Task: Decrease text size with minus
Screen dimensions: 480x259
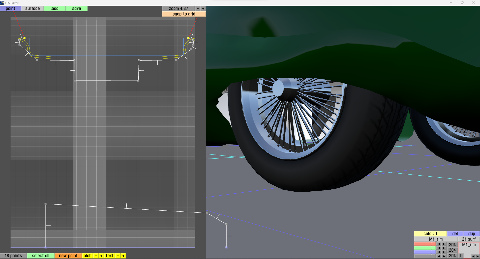Action: pos(118,256)
